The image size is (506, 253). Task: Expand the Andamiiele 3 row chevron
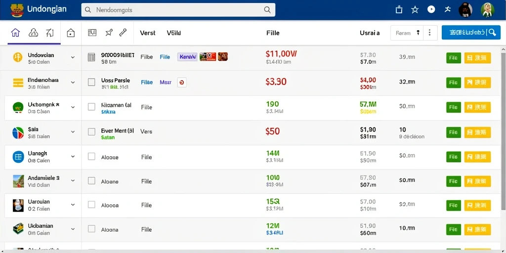tap(73, 181)
